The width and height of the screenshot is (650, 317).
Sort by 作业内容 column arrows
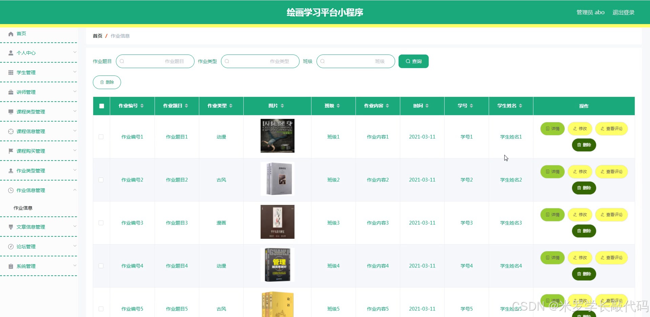click(x=387, y=106)
